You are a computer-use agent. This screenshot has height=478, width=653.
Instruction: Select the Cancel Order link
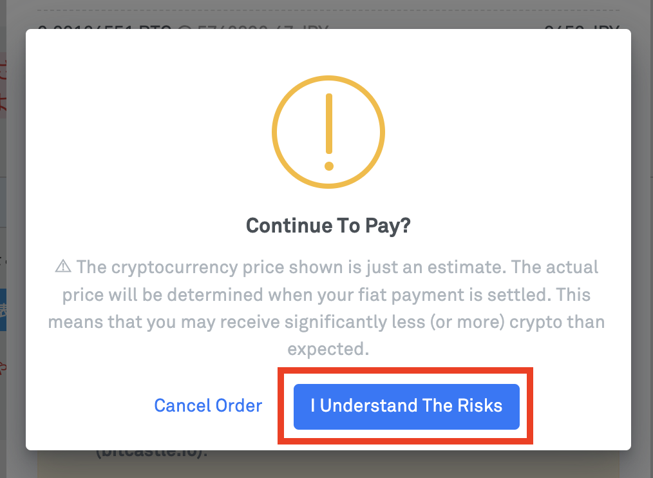pos(208,406)
